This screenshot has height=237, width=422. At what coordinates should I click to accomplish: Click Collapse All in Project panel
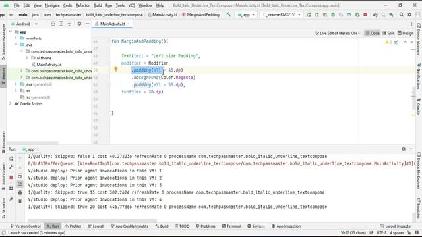click(x=69, y=24)
